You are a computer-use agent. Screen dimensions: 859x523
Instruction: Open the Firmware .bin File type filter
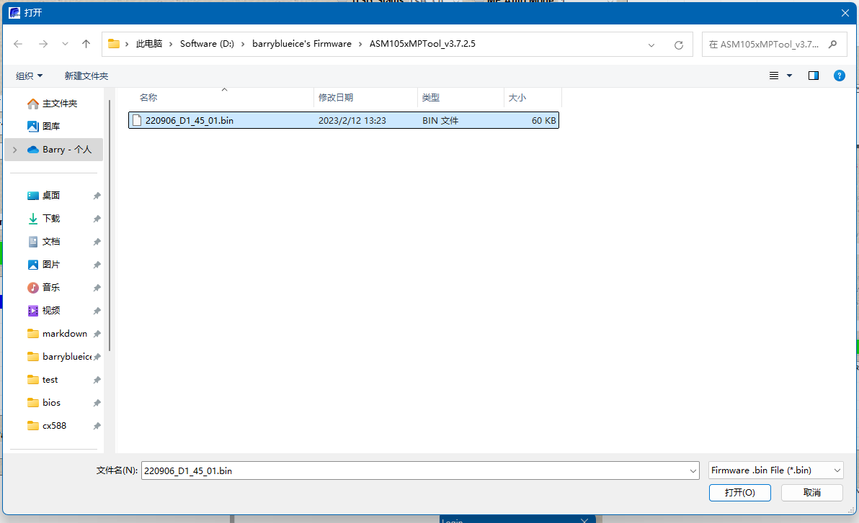point(775,470)
